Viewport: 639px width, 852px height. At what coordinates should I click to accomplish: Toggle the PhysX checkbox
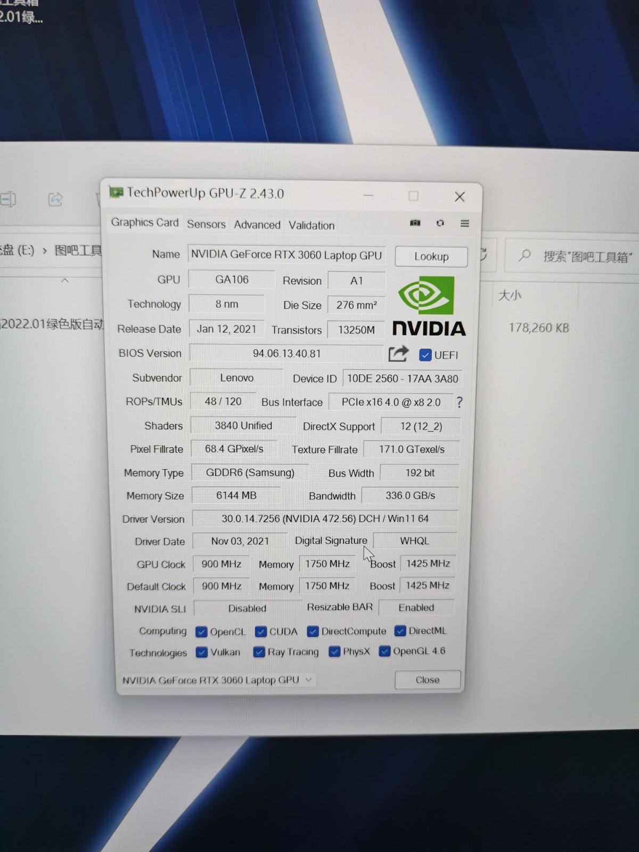pos(334,652)
